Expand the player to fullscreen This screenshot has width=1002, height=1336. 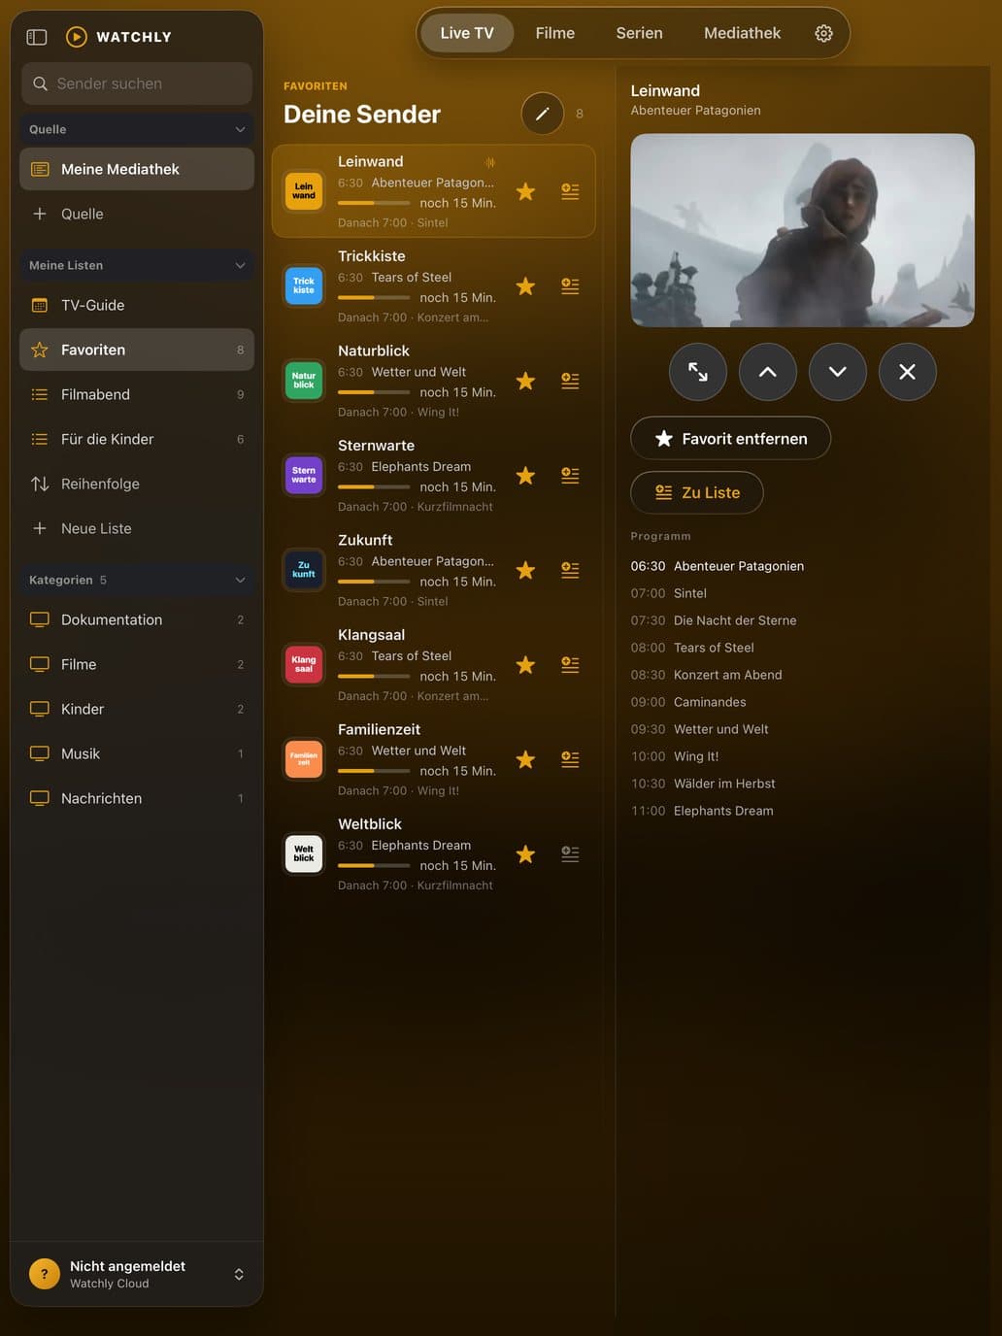pyautogui.click(x=698, y=372)
